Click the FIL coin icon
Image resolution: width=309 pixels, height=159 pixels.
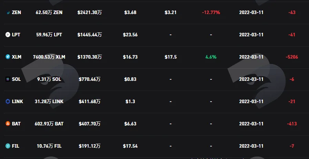point(8,146)
